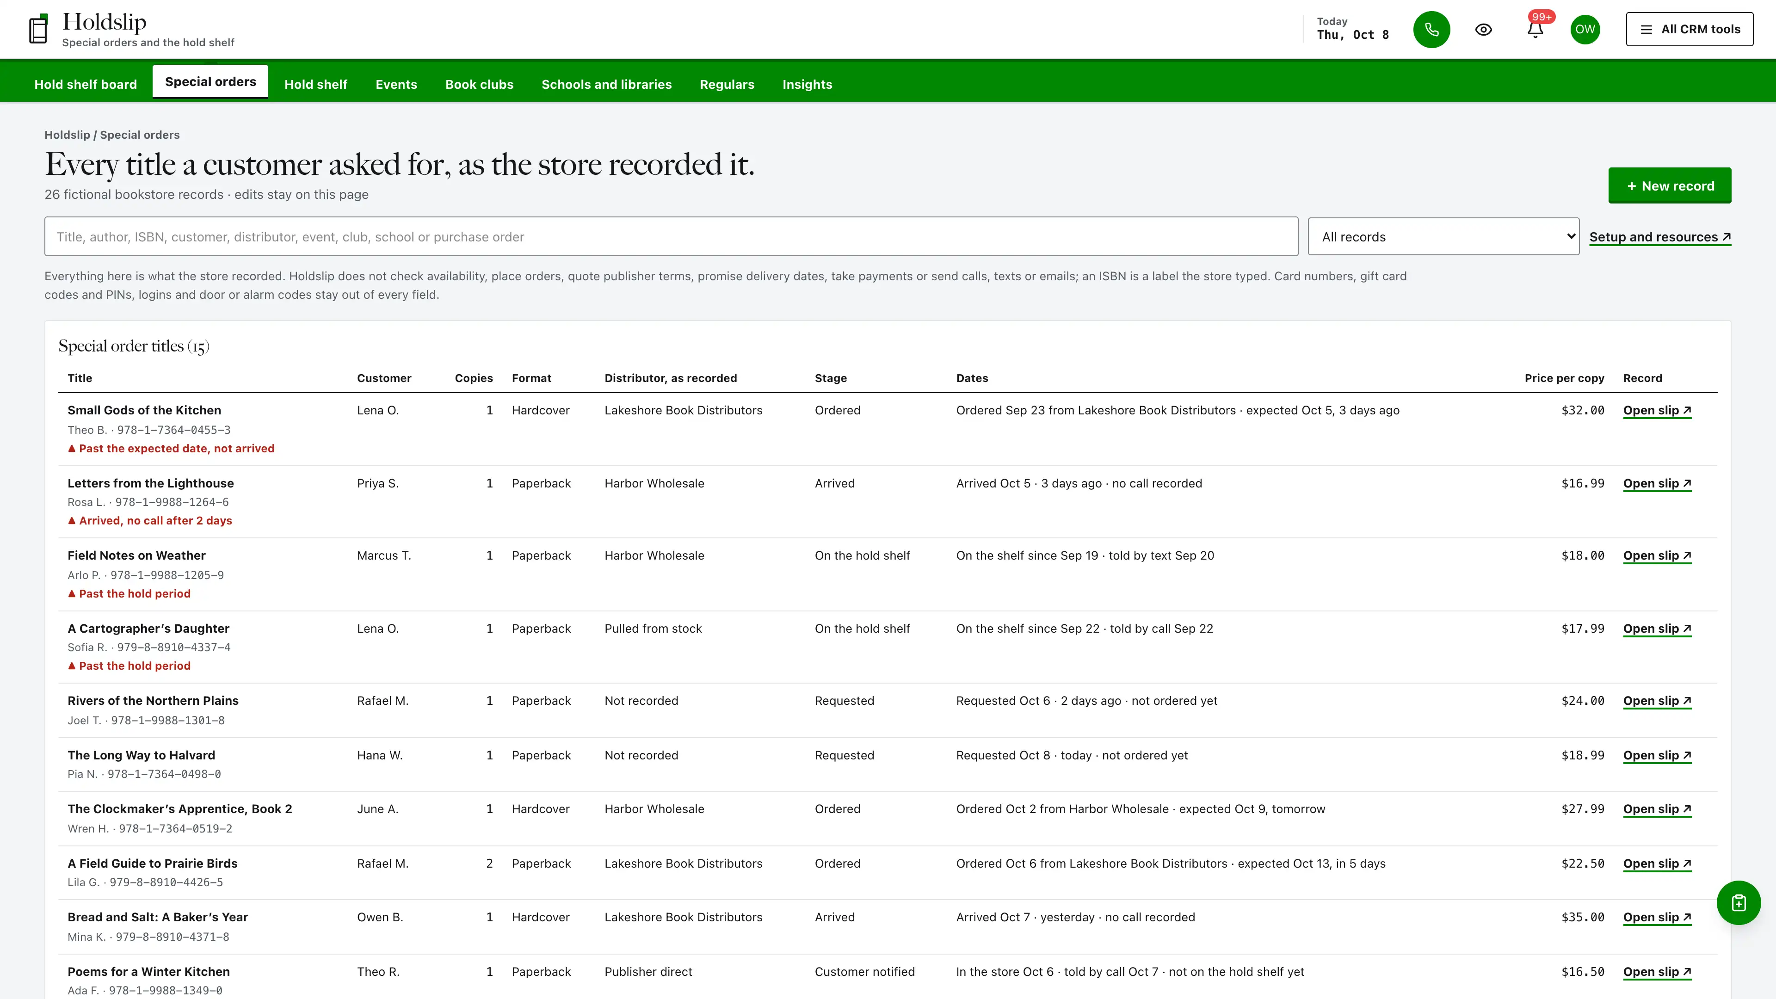Go to the Hold shelf tab
Viewport: 1776px width, 999px height.
tap(316, 84)
